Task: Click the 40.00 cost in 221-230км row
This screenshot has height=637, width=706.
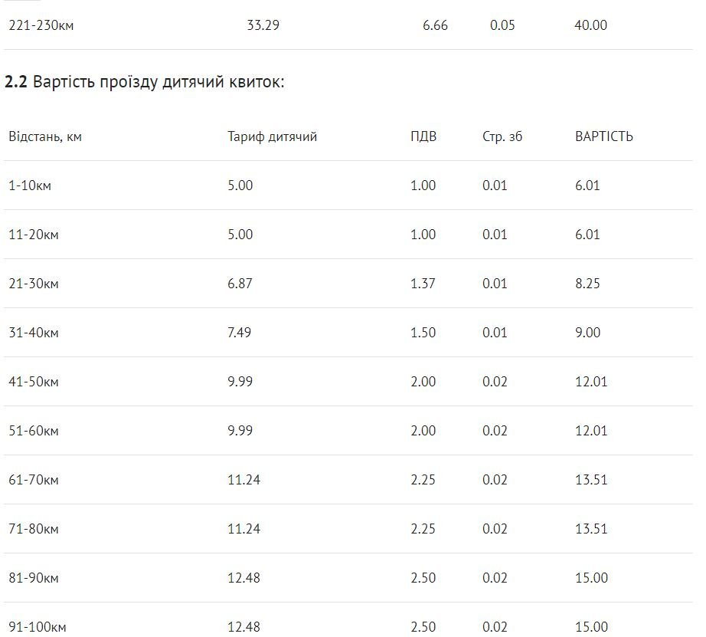Action: tap(590, 25)
